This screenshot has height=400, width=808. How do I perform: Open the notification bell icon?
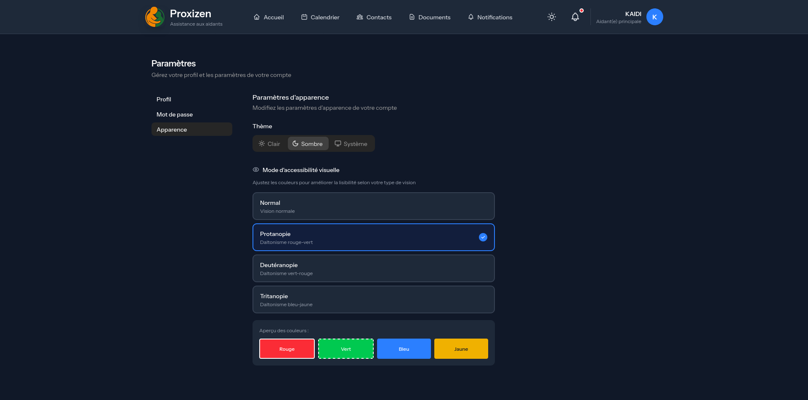[575, 17]
